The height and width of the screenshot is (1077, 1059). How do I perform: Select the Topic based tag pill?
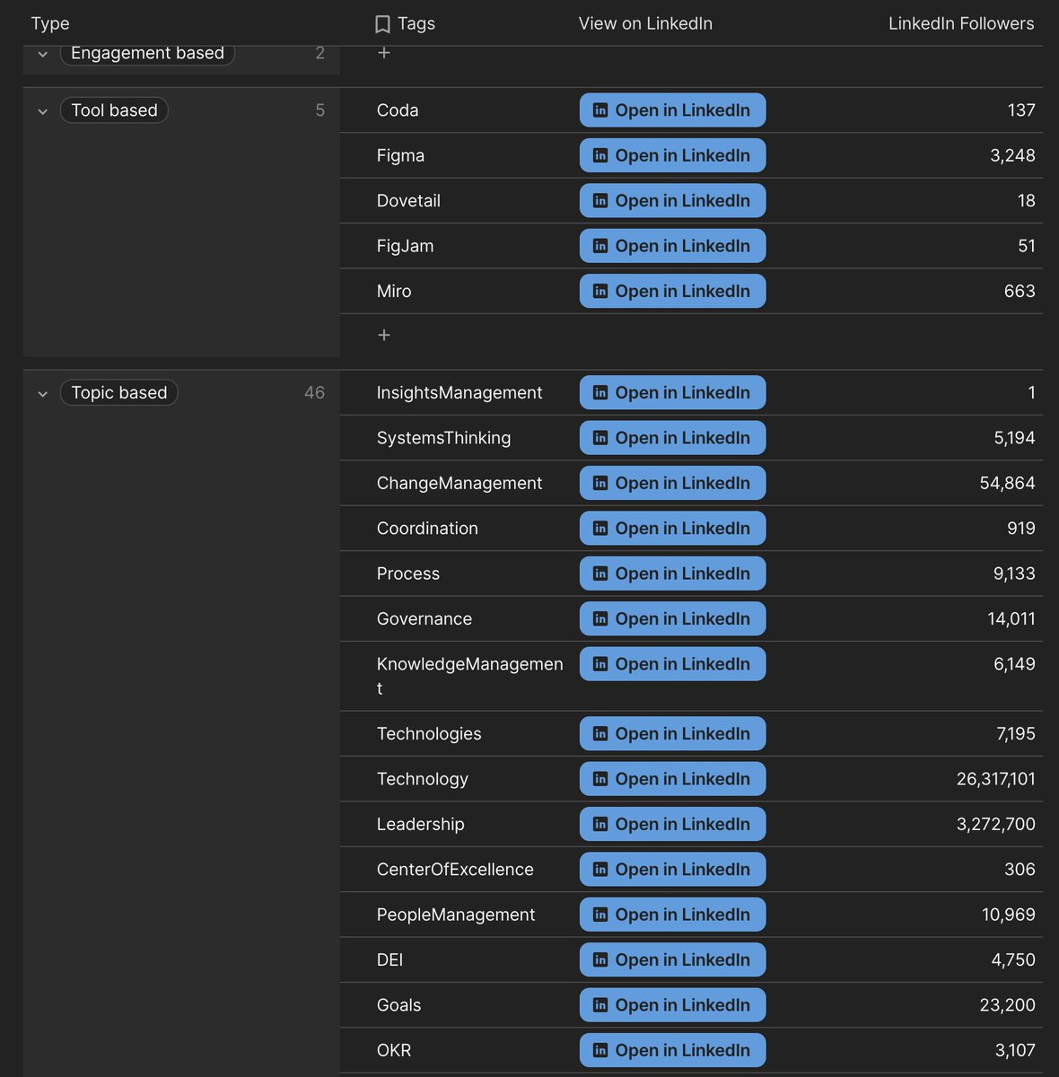[x=118, y=392]
